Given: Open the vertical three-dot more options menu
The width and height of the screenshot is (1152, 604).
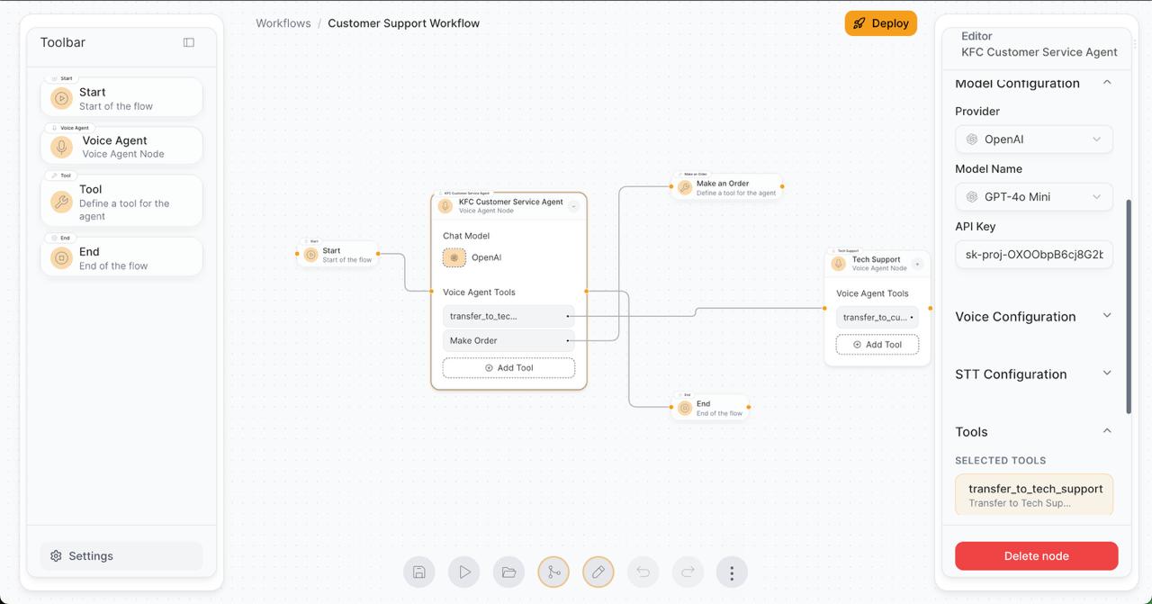Looking at the screenshot, I should coord(732,572).
